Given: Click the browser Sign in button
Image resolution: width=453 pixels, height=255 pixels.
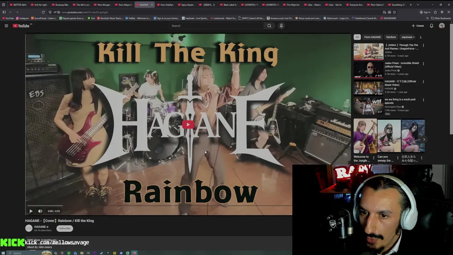Looking at the screenshot, I should click(x=425, y=12).
